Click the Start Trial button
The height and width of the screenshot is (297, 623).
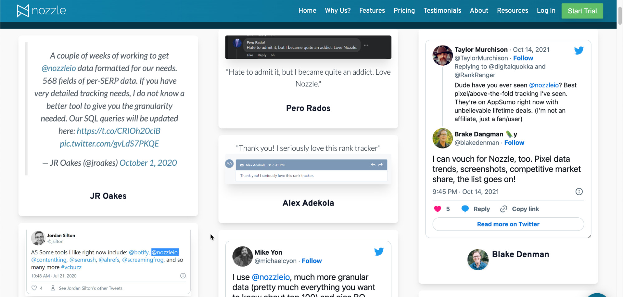pos(582,11)
